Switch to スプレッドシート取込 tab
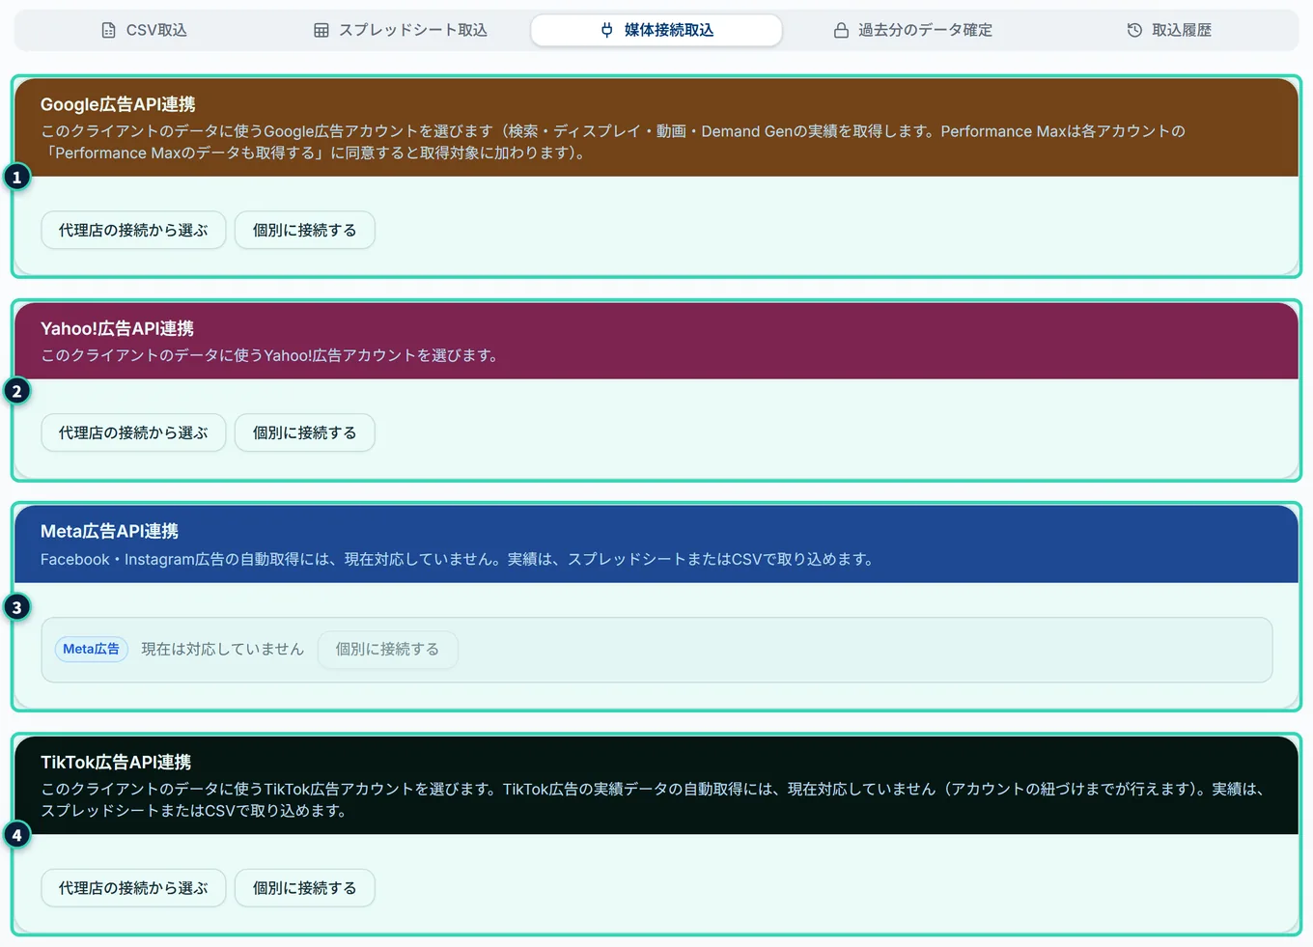This screenshot has height=947, width=1313. [400, 30]
